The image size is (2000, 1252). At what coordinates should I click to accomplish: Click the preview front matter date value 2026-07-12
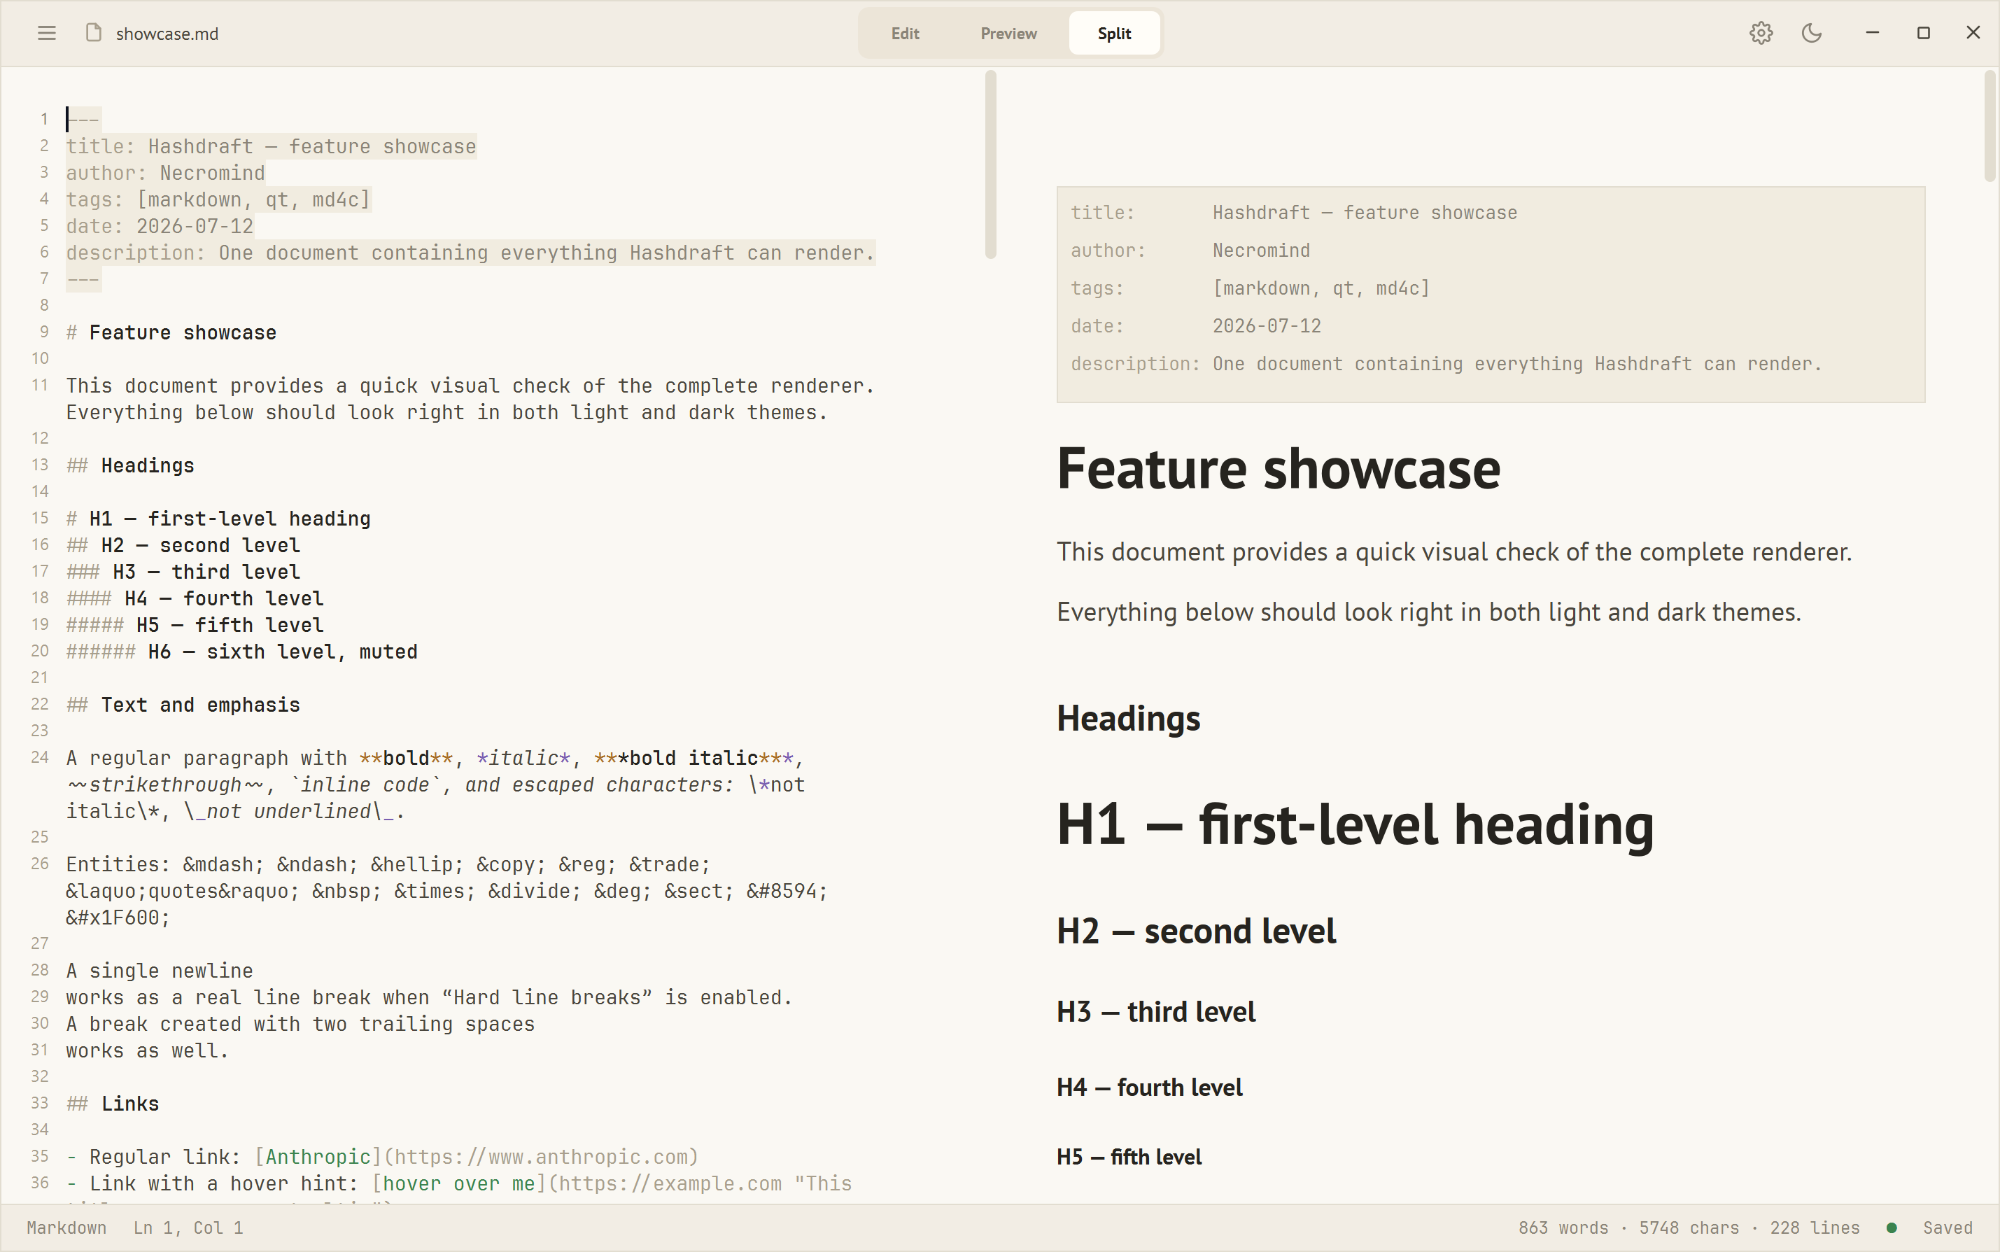(x=1267, y=325)
